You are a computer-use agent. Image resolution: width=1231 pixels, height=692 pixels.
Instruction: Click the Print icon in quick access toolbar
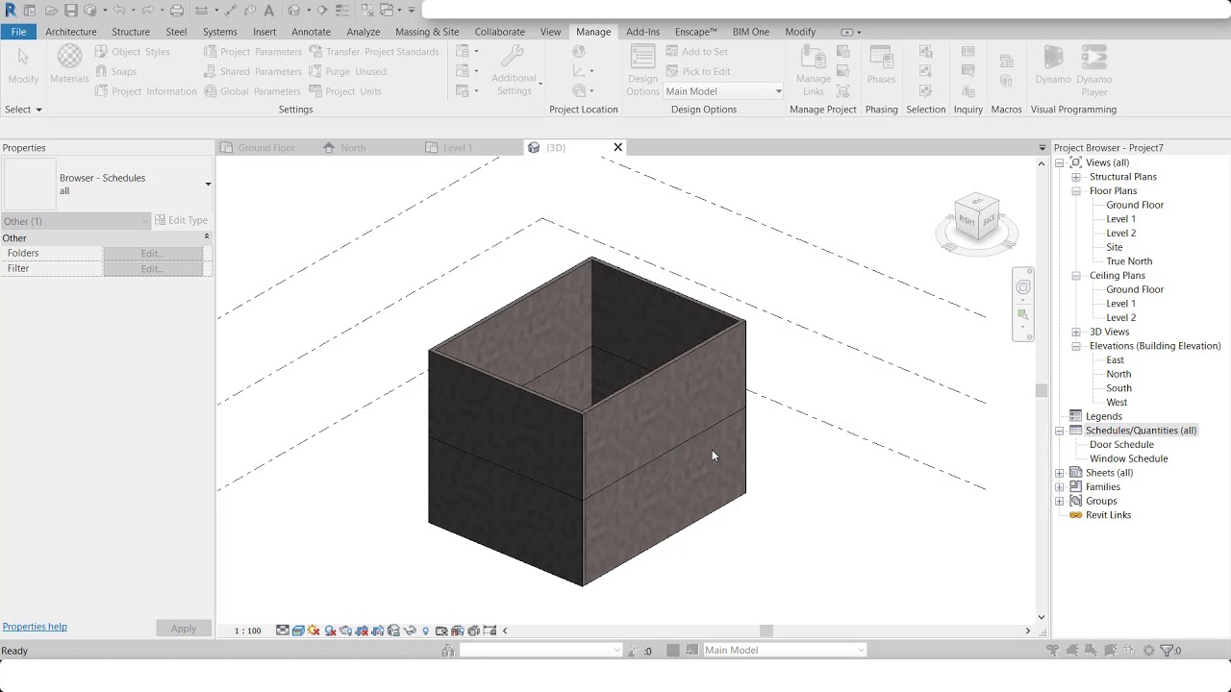point(176,11)
